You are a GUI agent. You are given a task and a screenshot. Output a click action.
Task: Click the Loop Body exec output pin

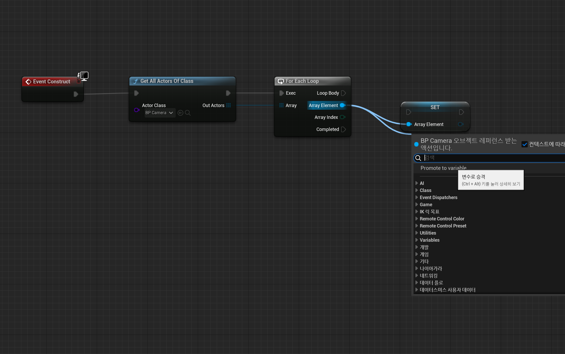point(343,93)
